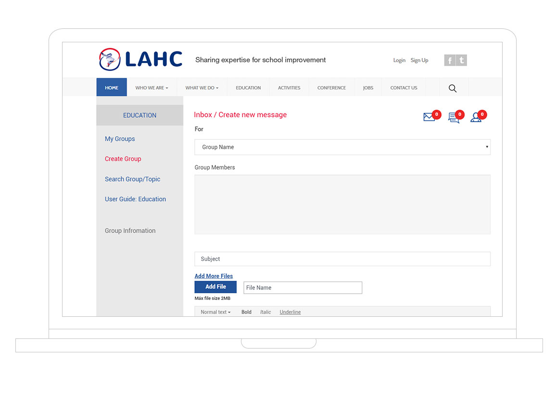Open the mail envelope notifications icon

coord(429,117)
